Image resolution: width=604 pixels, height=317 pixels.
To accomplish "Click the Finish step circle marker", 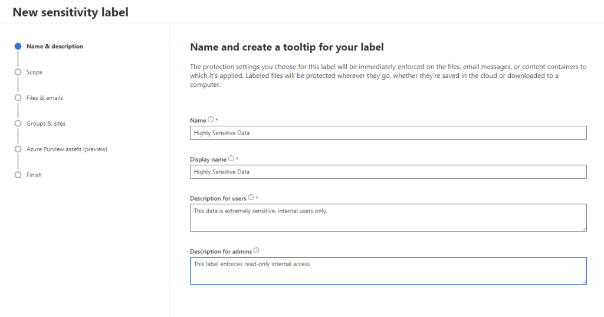I will tap(18, 175).
